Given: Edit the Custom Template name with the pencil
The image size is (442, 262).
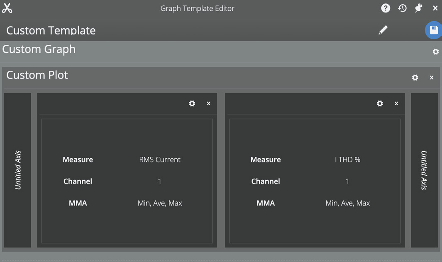Looking at the screenshot, I should pos(383,29).
